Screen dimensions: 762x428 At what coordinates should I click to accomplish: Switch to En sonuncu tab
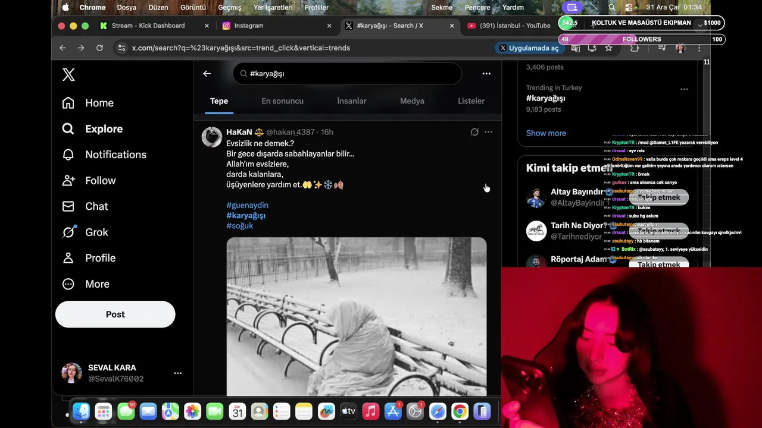pos(282,101)
